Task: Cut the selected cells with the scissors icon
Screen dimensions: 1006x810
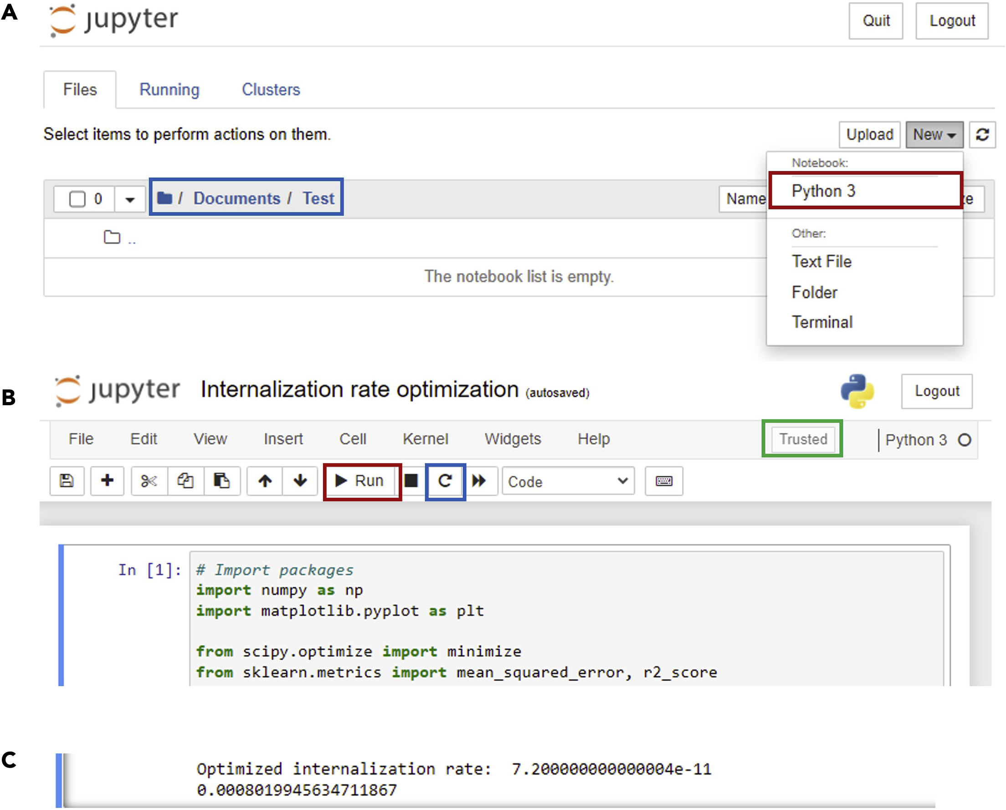Action: coord(149,481)
